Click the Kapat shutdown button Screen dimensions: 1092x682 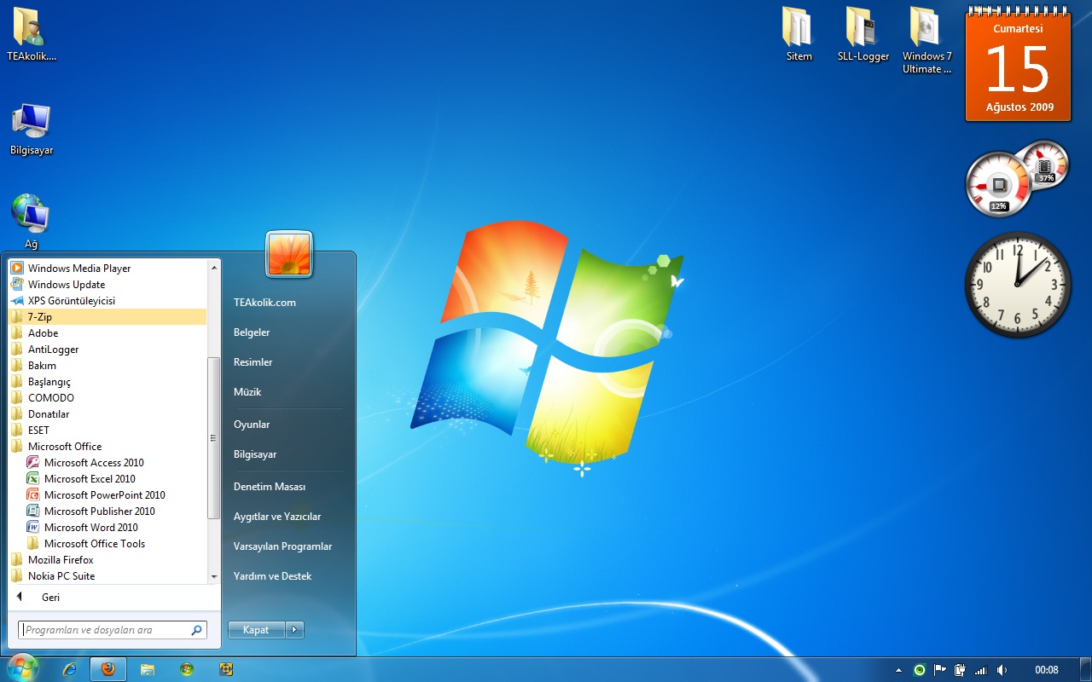[x=257, y=630]
